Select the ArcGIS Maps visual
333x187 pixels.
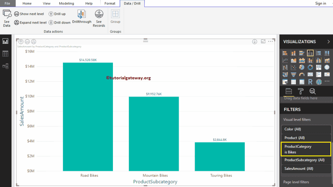pos(319,82)
